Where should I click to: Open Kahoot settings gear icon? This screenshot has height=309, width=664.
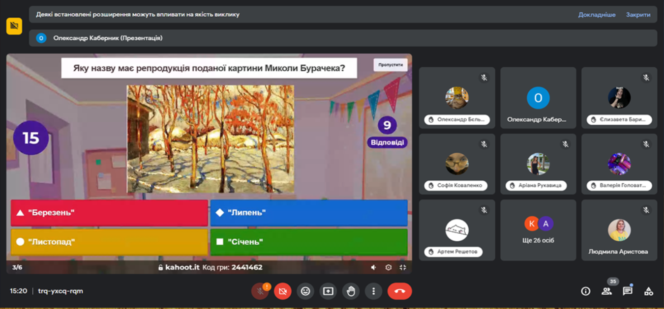(x=389, y=267)
